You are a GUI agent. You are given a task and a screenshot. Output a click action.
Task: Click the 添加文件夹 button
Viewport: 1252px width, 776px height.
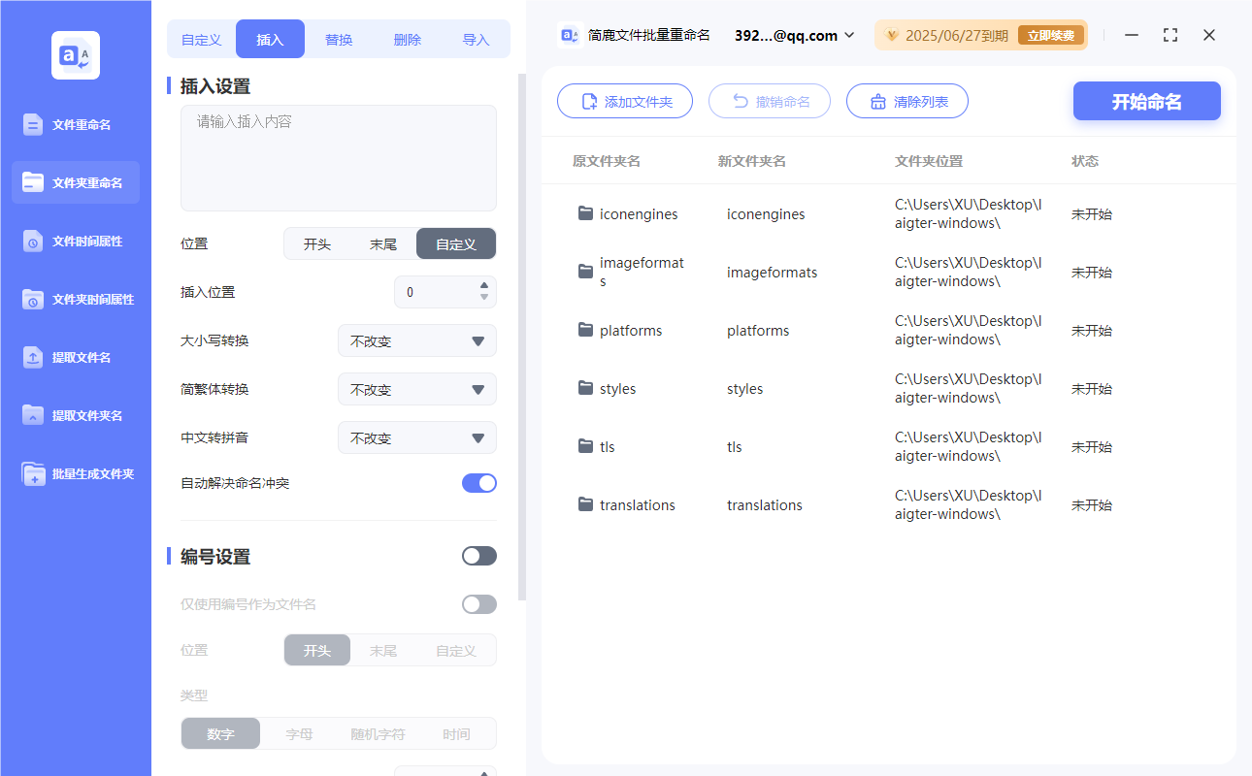pyautogui.click(x=625, y=101)
